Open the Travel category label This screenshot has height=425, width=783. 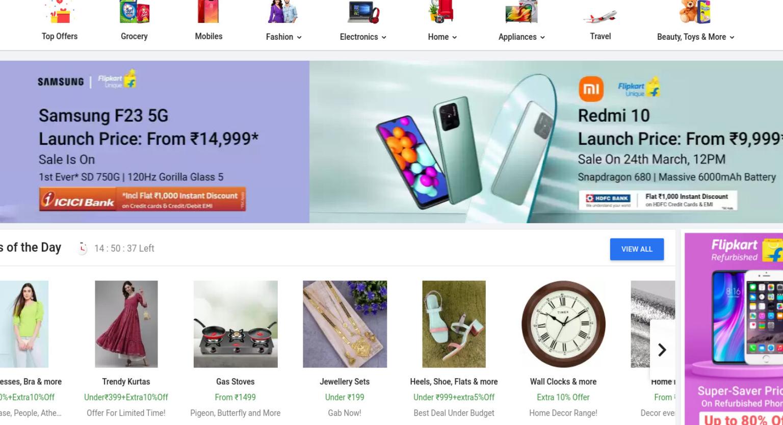click(x=600, y=36)
